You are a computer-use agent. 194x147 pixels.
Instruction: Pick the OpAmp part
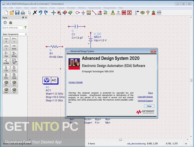pos(14,54)
